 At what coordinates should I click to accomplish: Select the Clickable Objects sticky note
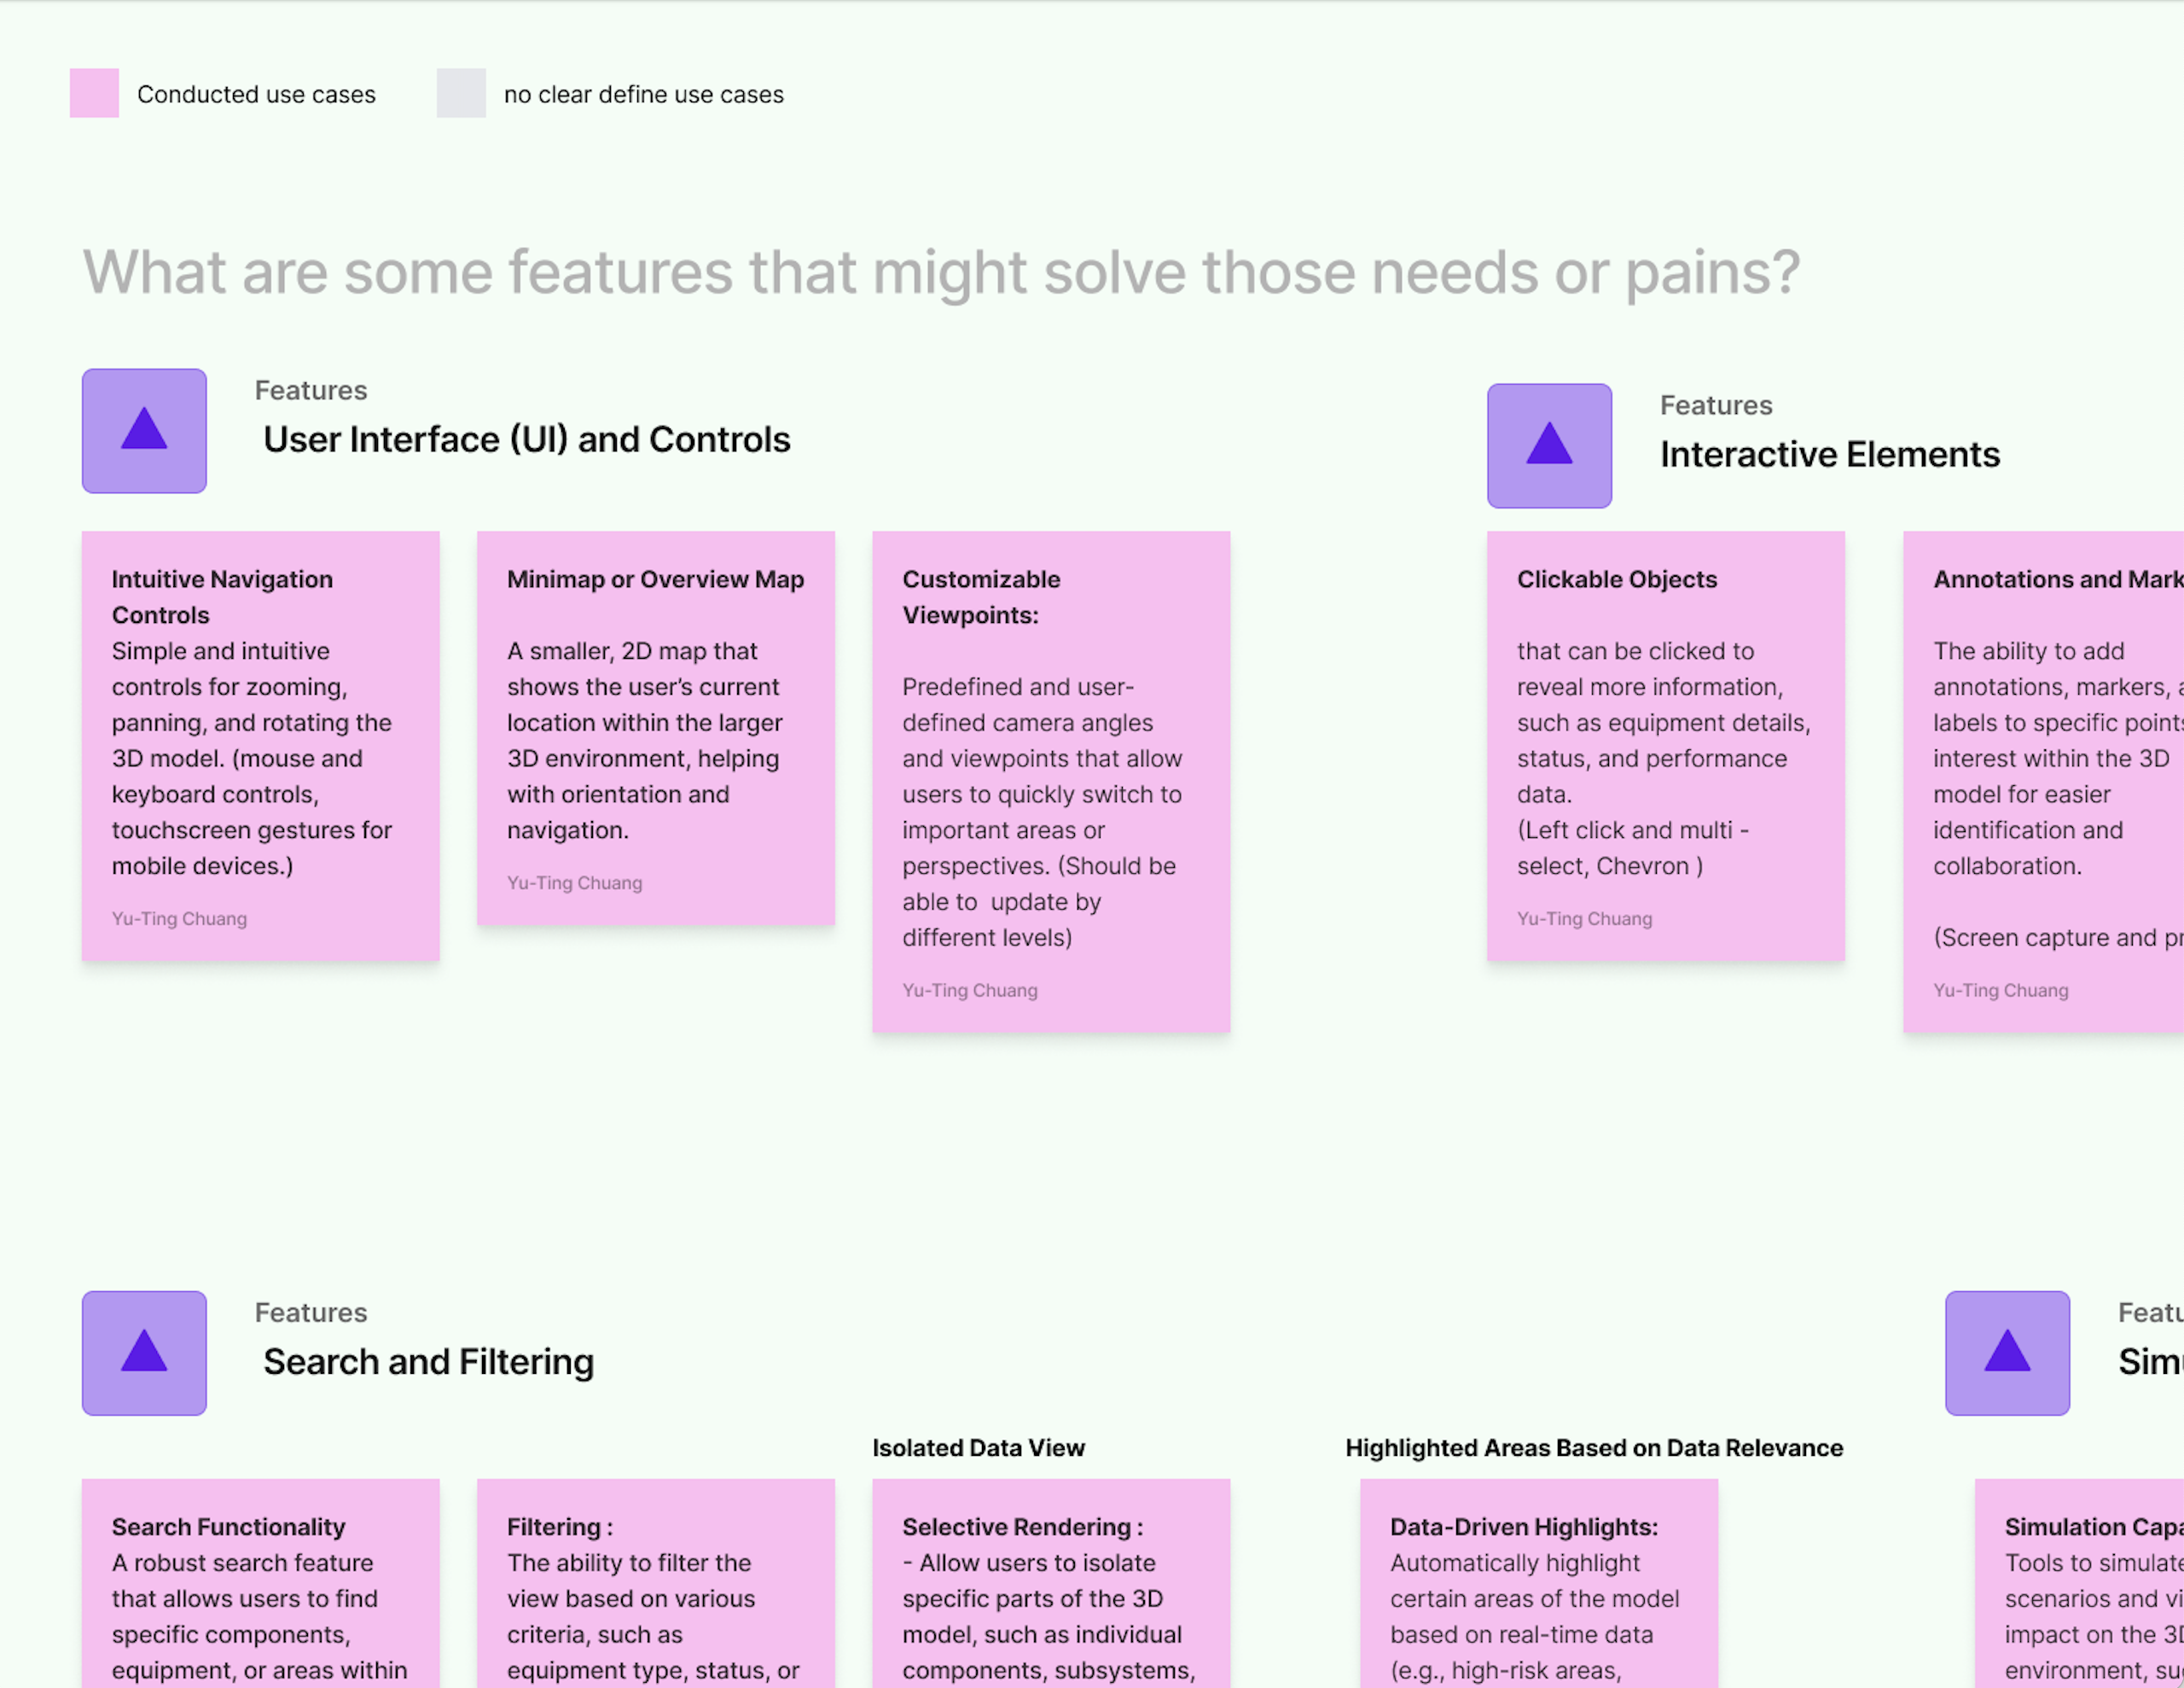[x=1665, y=744]
